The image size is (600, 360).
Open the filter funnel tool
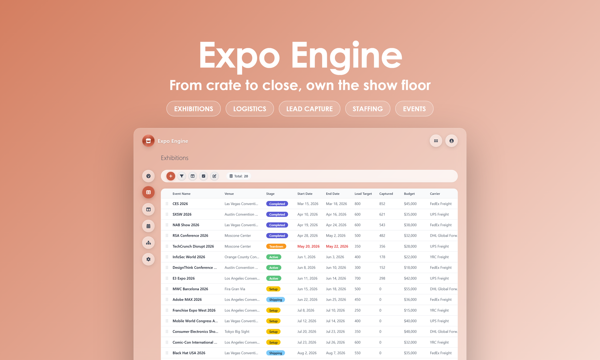tap(182, 176)
